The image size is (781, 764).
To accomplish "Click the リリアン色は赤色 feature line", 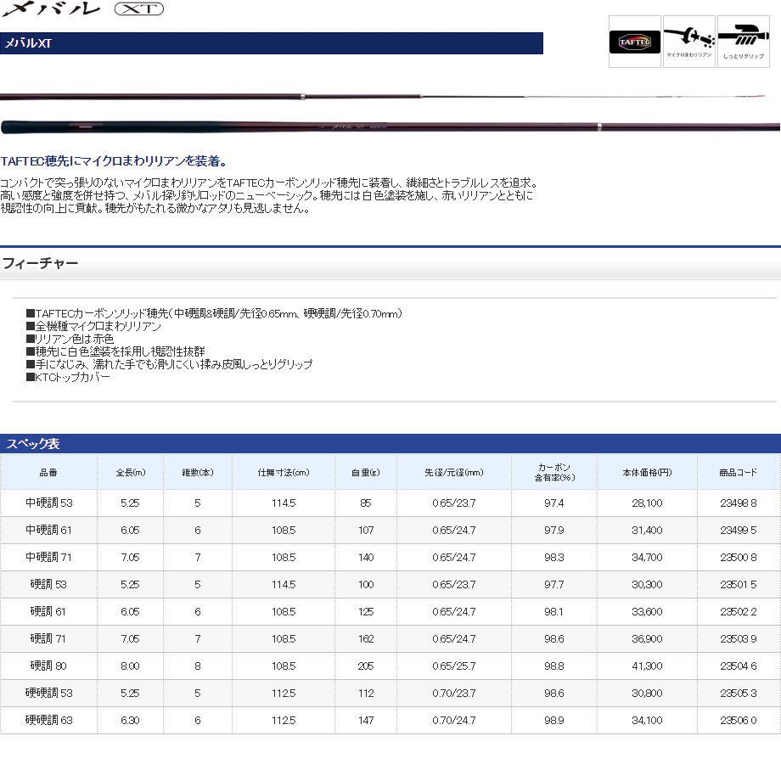I will [70, 339].
